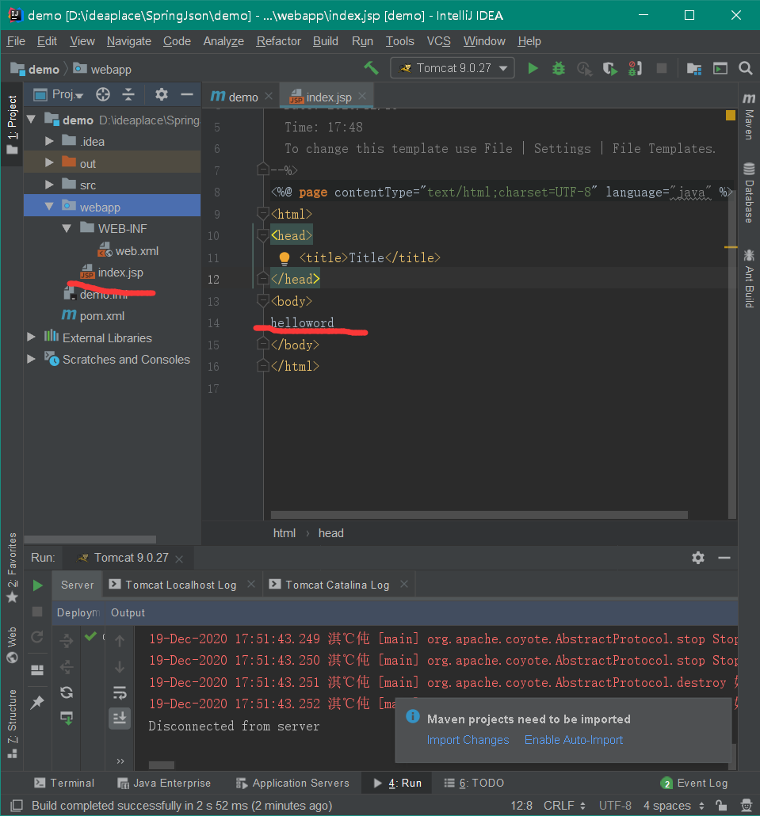Open Project Structure folder icon in toolbar
Viewport: 760px width, 816px height.
[694, 68]
